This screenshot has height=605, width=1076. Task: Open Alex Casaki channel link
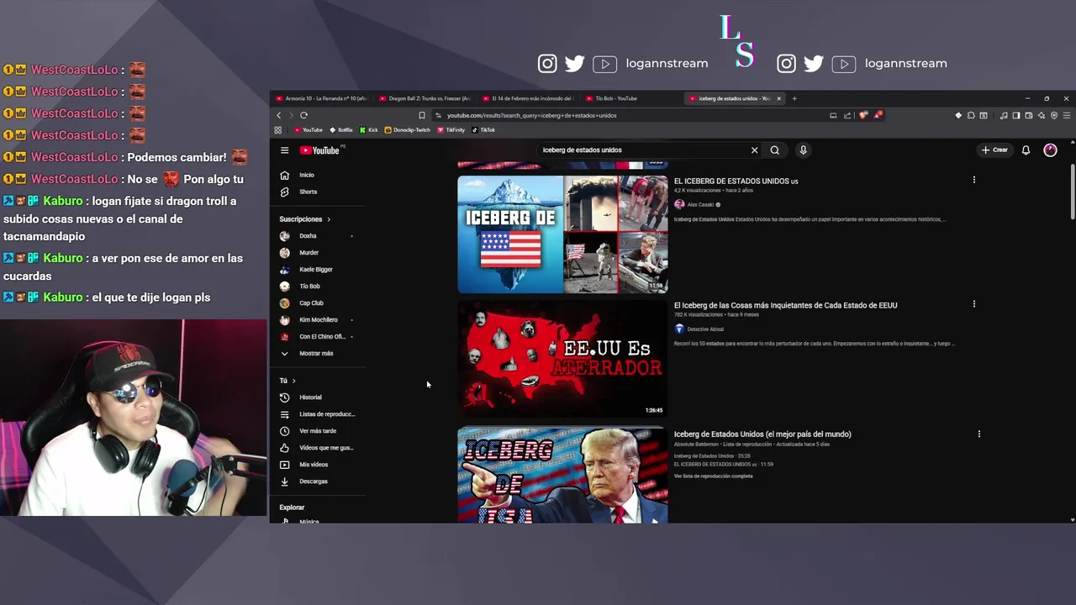(700, 204)
